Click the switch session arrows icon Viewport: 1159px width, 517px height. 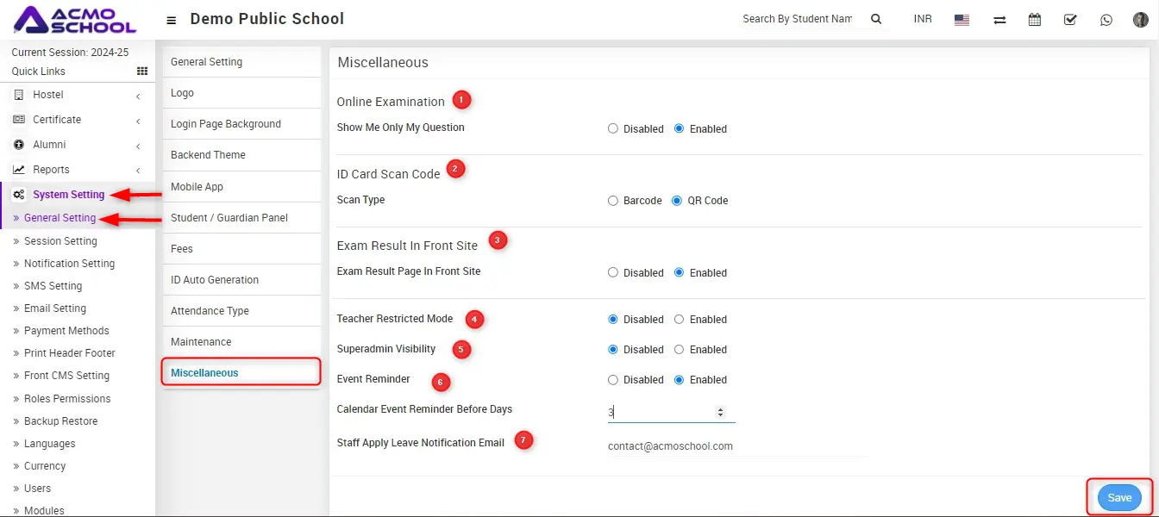click(x=999, y=20)
